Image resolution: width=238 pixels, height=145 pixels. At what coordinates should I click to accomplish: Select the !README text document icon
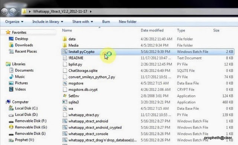(65, 58)
